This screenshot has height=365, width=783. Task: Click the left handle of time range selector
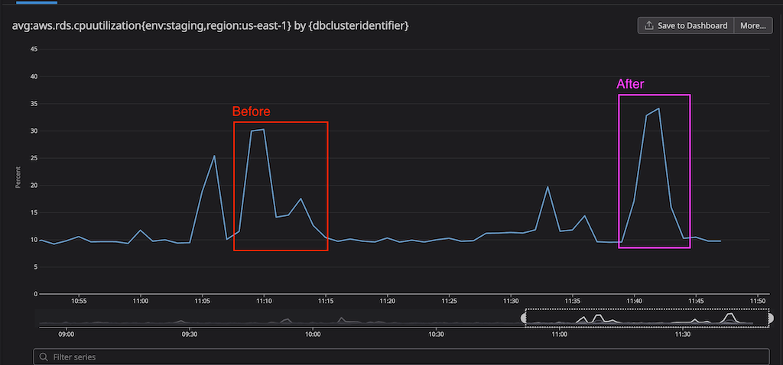[x=525, y=318]
